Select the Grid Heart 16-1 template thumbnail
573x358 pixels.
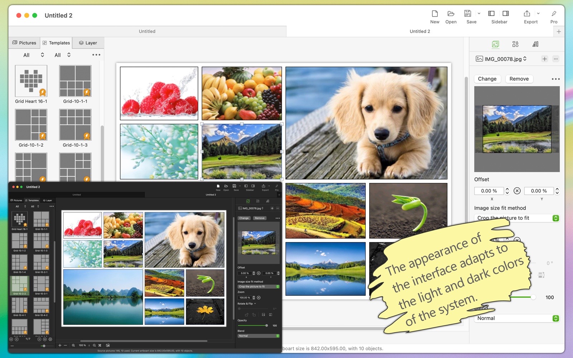31,81
